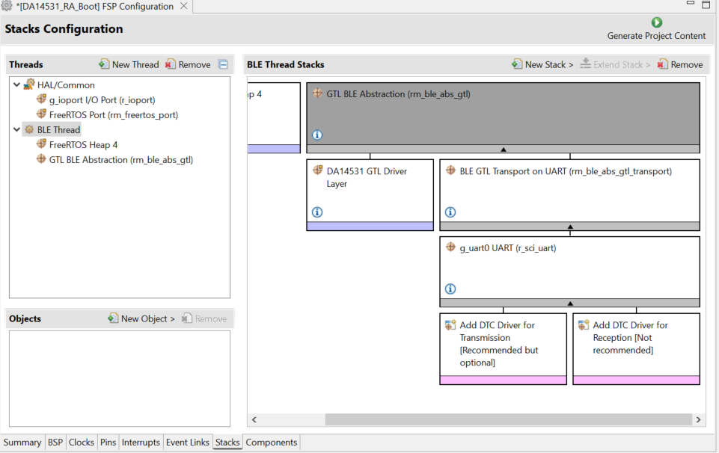Viewport: 719px width, 453px height.
Task: Maximize the editor pane
Action: point(706,4)
